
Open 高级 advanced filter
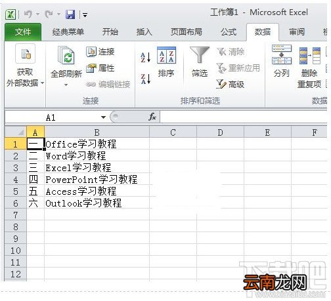231,84
